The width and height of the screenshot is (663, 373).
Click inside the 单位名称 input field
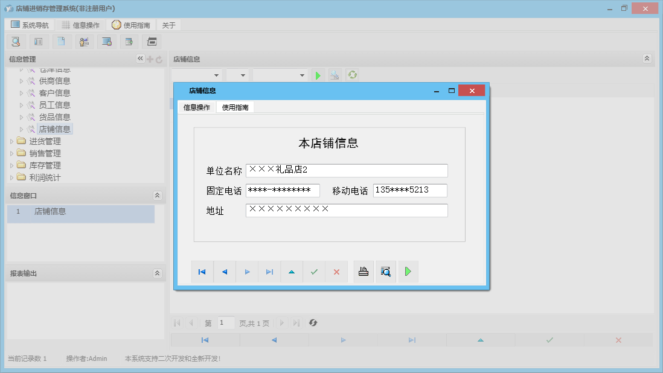pyautogui.click(x=346, y=170)
